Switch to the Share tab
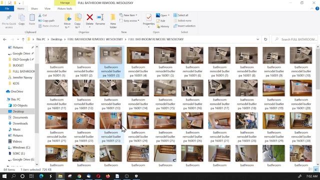This screenshot has height=180, width=320. pos(34,8)
